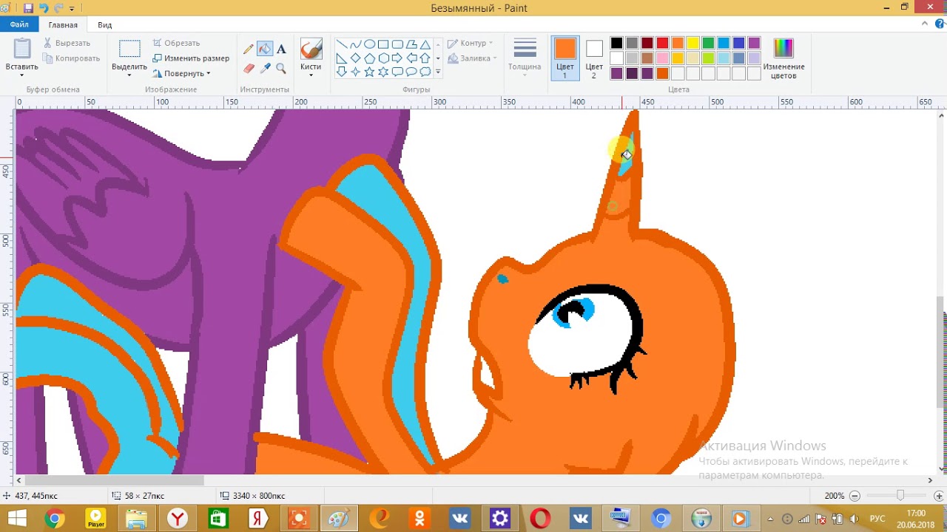Image resolution: width=947 pixels, height=532 pixels.
Task: Choose the Rectangle shape
Action: 384,44
